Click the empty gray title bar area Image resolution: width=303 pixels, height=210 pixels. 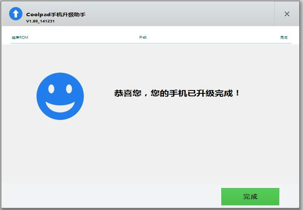point(180,14)
